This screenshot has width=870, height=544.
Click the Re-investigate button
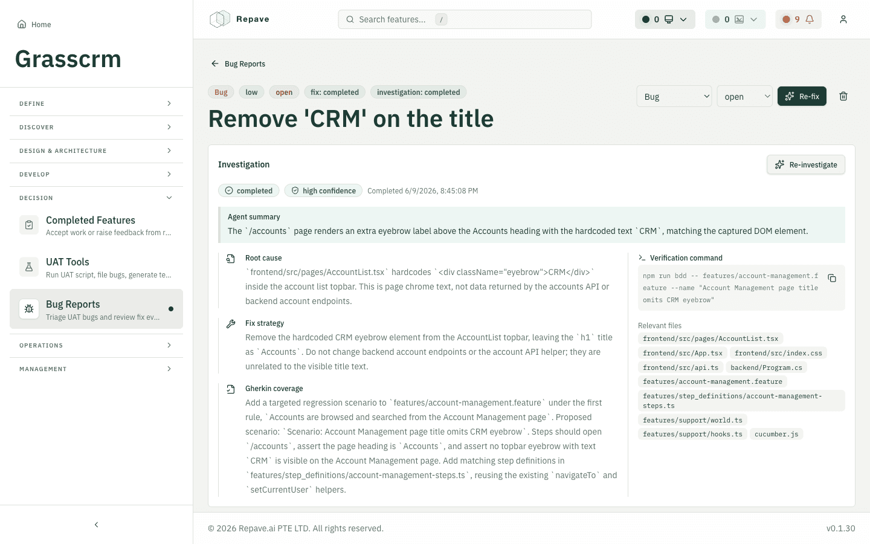(x=806, y=164)
